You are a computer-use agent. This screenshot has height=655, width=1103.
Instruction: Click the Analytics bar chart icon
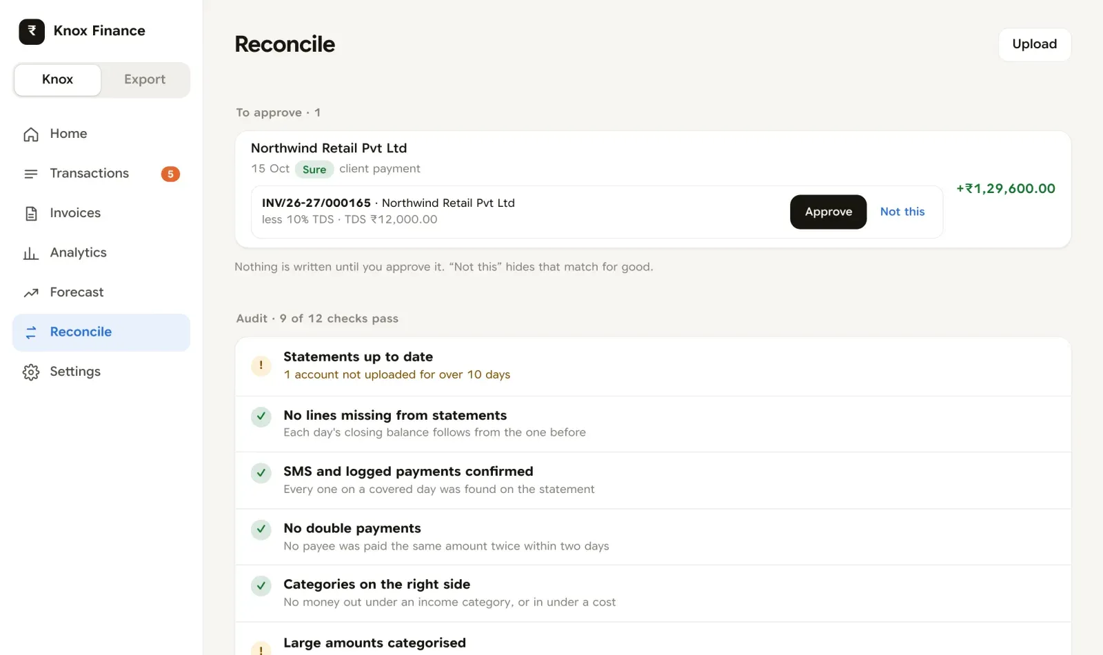(31, 253)
